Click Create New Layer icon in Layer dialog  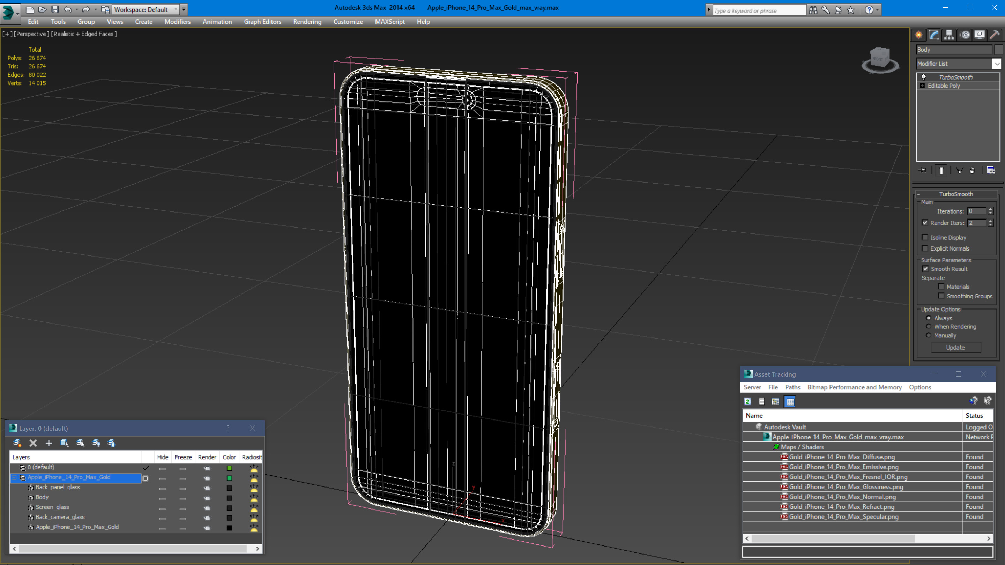(x=17, y=443)
